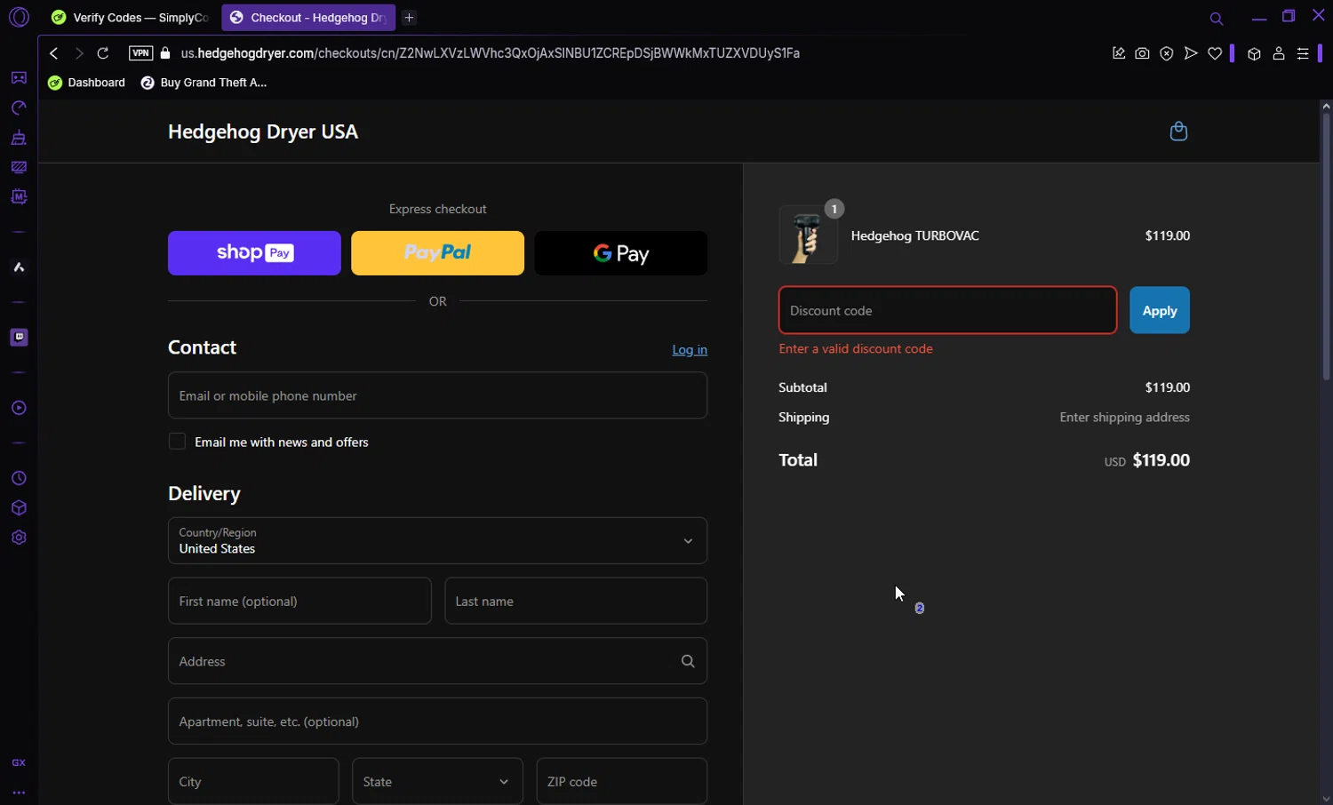Go forward in browser history
This screenshot has width=1333, height=805.
pos(79,53)
